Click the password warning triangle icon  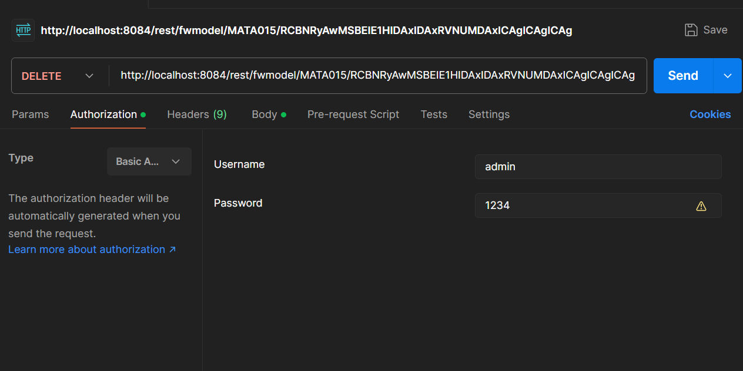[701, 206]
